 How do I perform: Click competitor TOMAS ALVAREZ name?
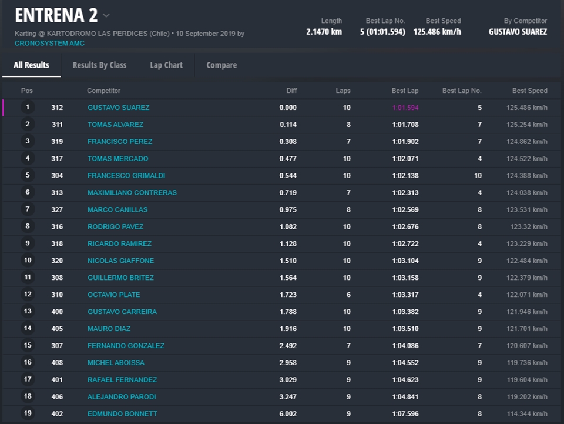click(x=115, y=125)
